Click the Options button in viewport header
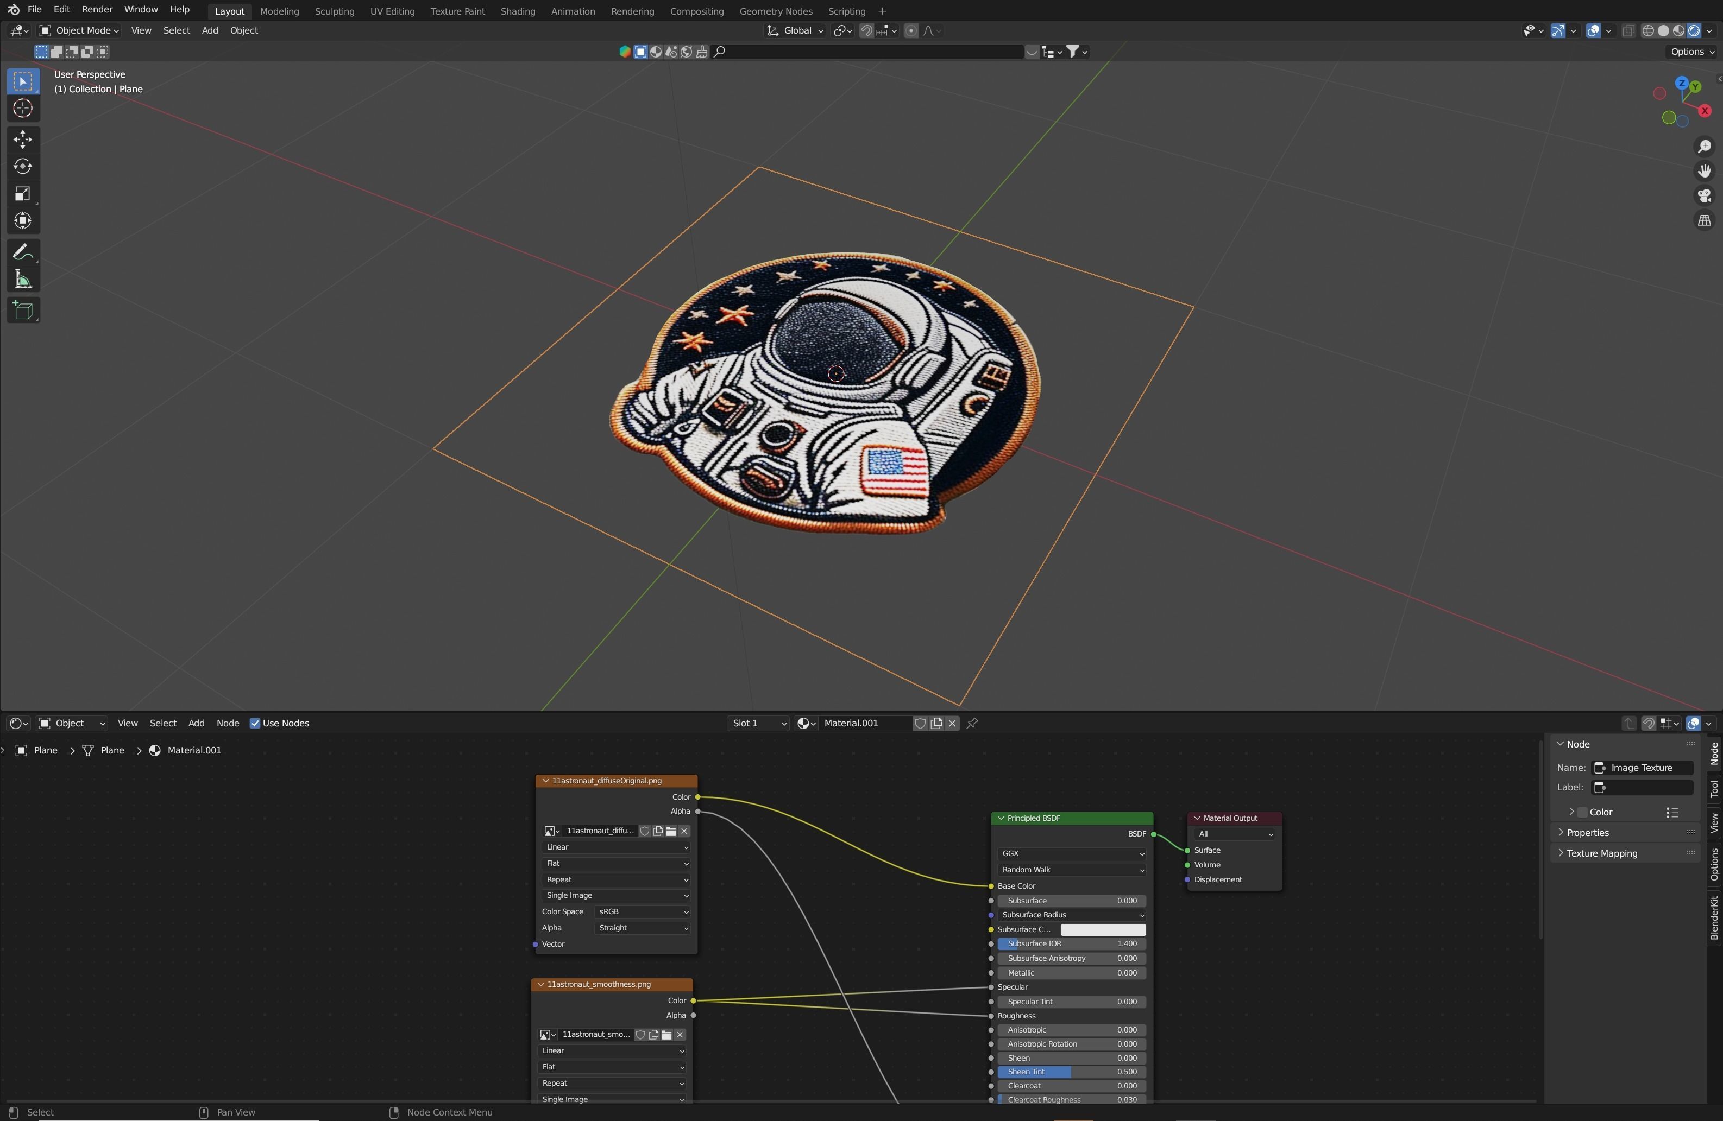This screenshot has height=1121, width=1723. pos(1691,52)
